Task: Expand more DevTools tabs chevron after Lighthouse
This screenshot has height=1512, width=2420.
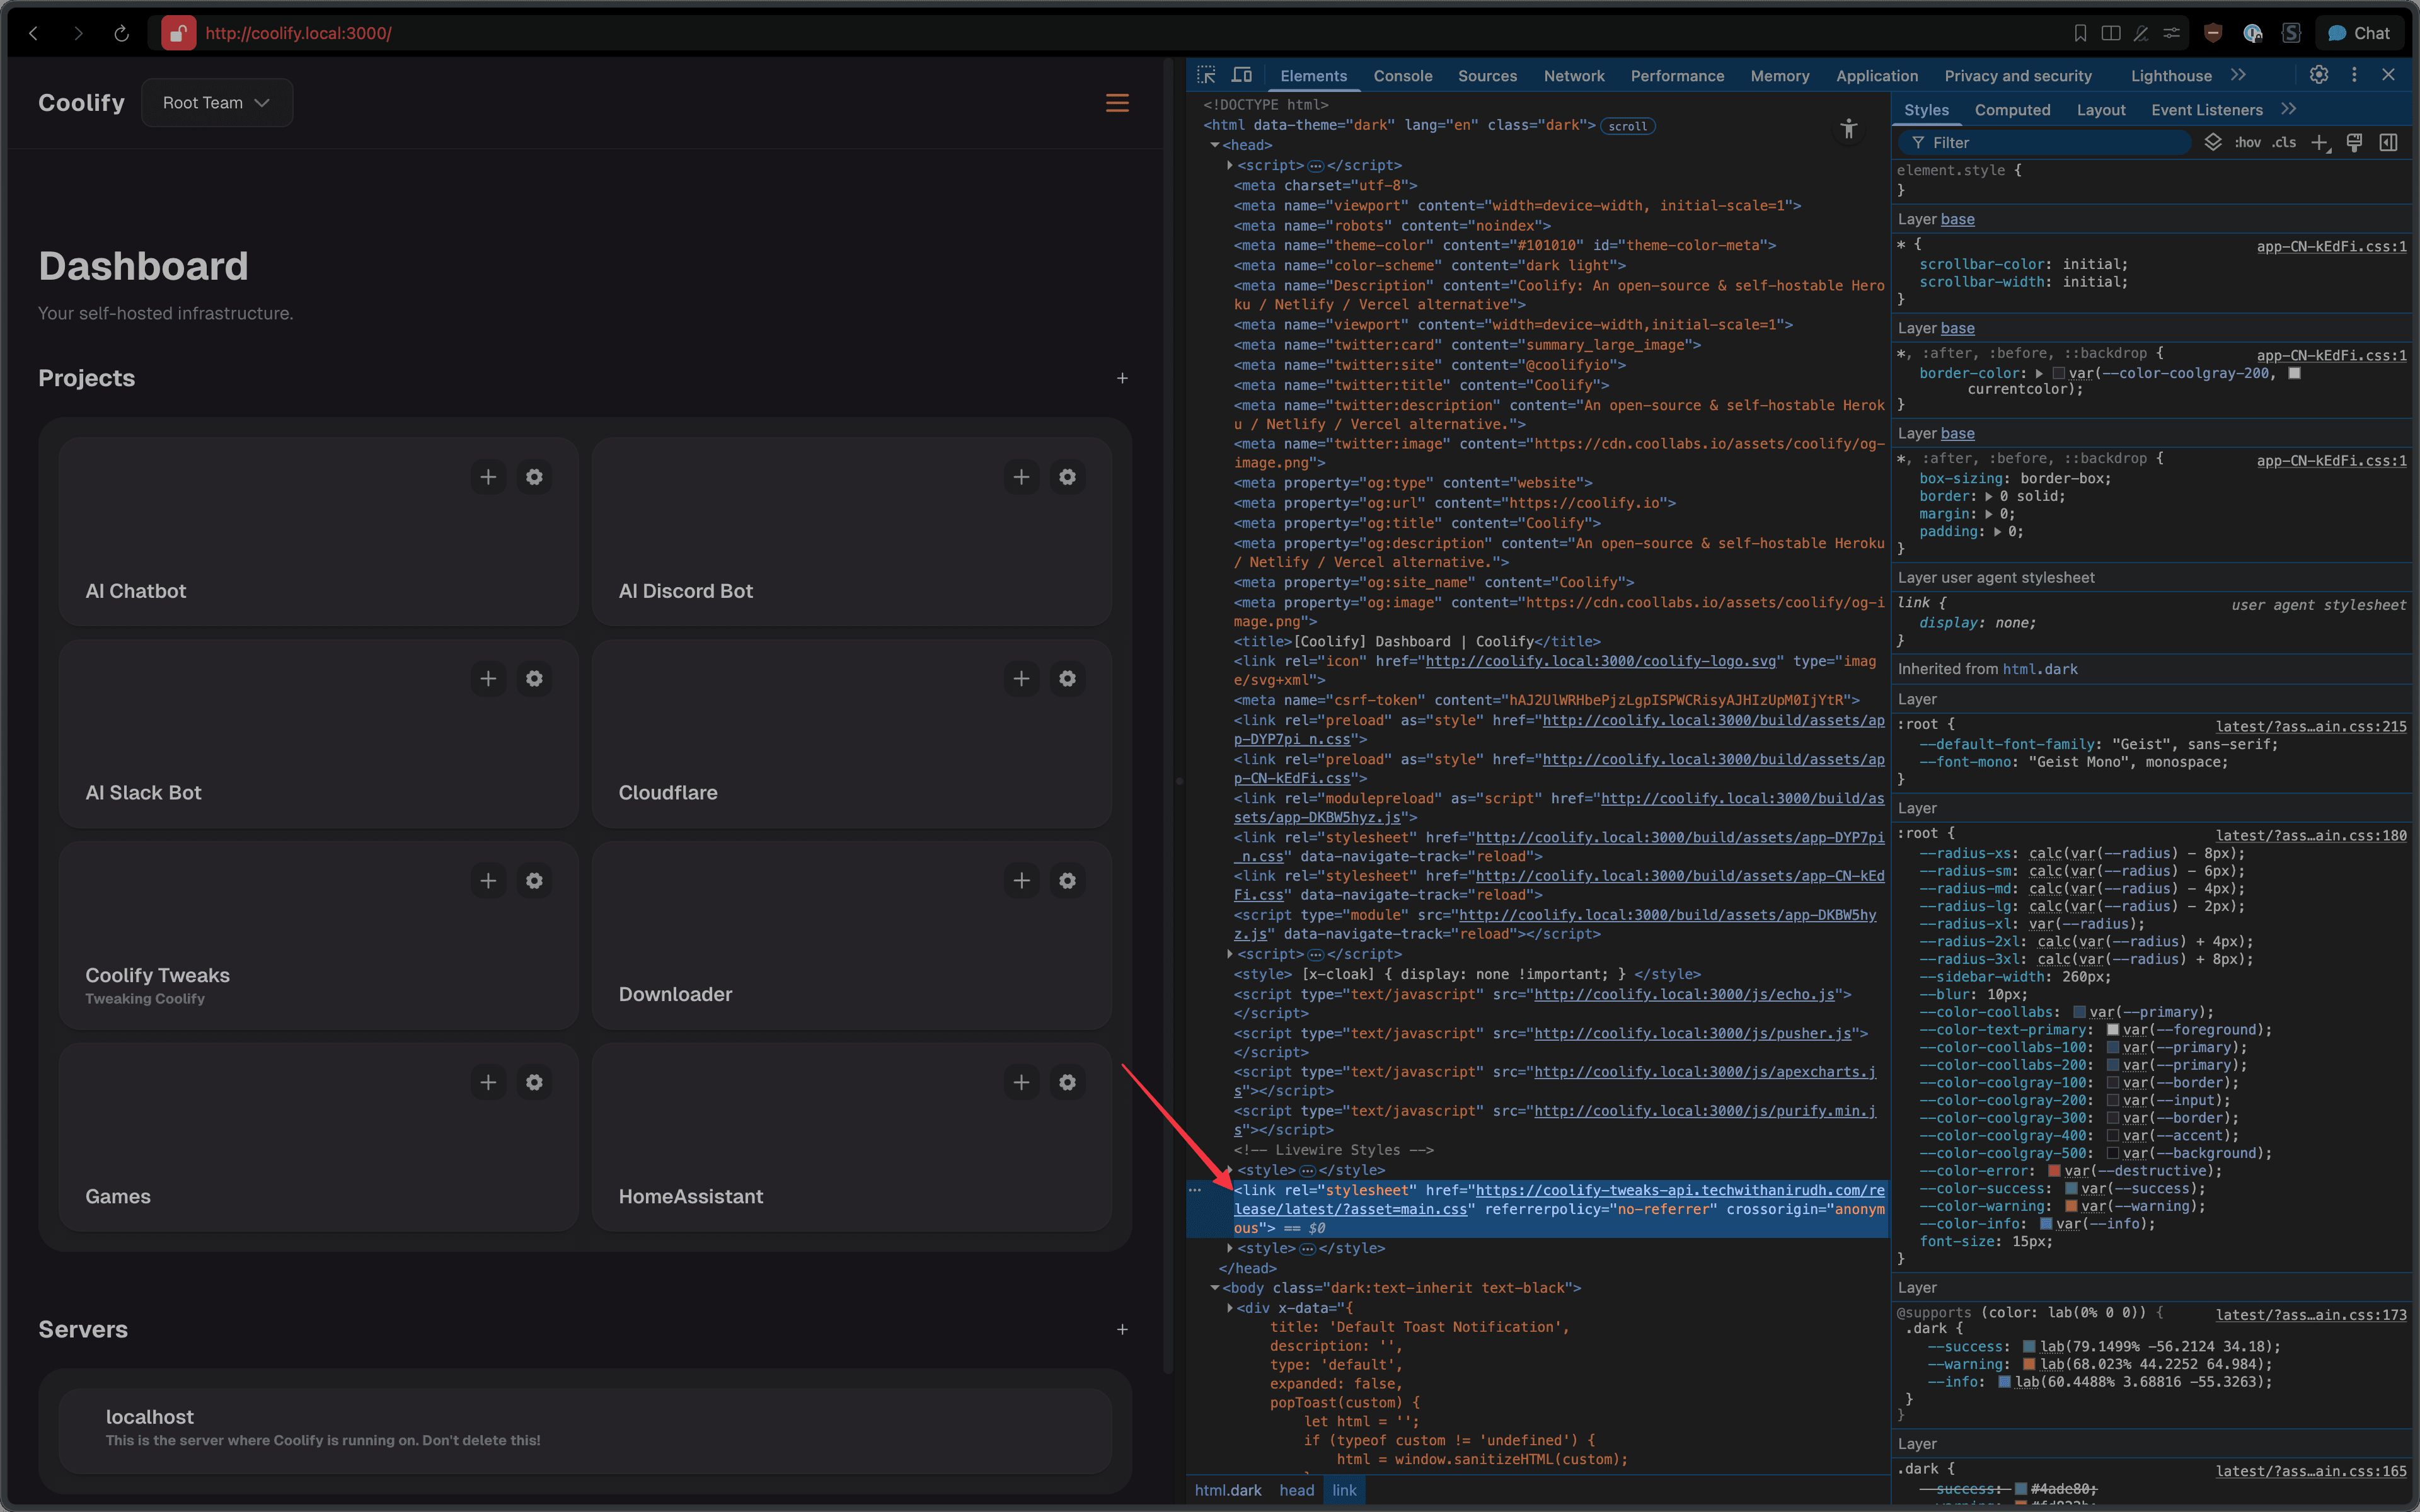Action: click(2238, 75)
